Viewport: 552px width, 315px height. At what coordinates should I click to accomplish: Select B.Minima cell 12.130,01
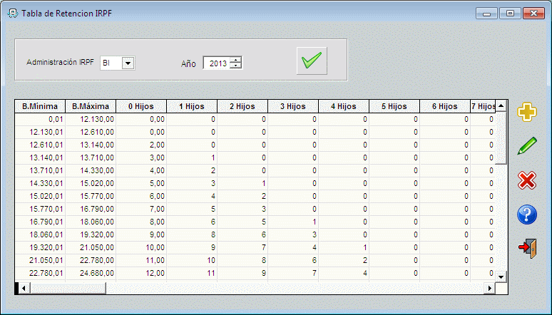(x=40, y=132)
